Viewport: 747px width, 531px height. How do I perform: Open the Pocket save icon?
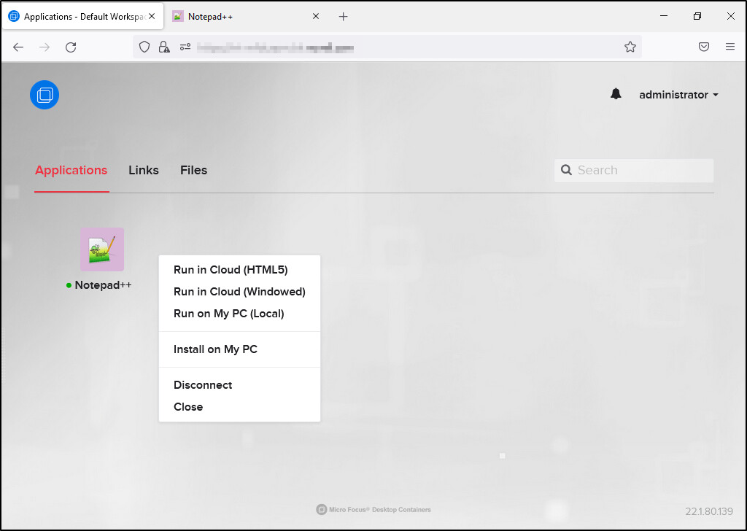point(704,47)
